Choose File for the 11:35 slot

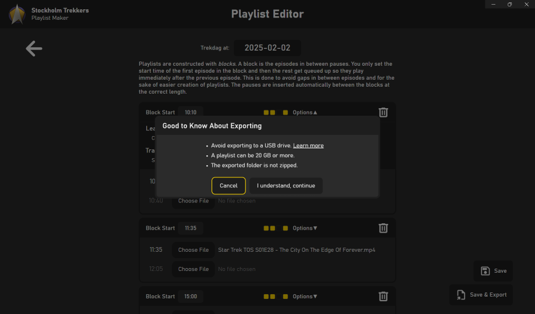(x=193, y=249)
